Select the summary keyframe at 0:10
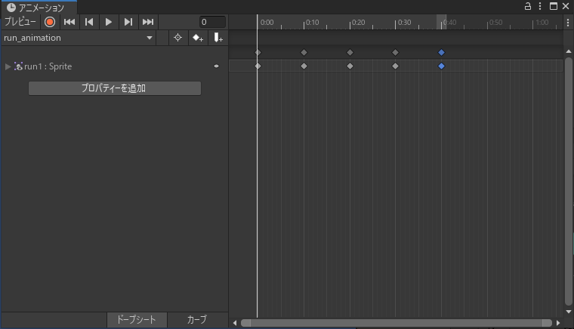574x329 pixels. point(304,53)
